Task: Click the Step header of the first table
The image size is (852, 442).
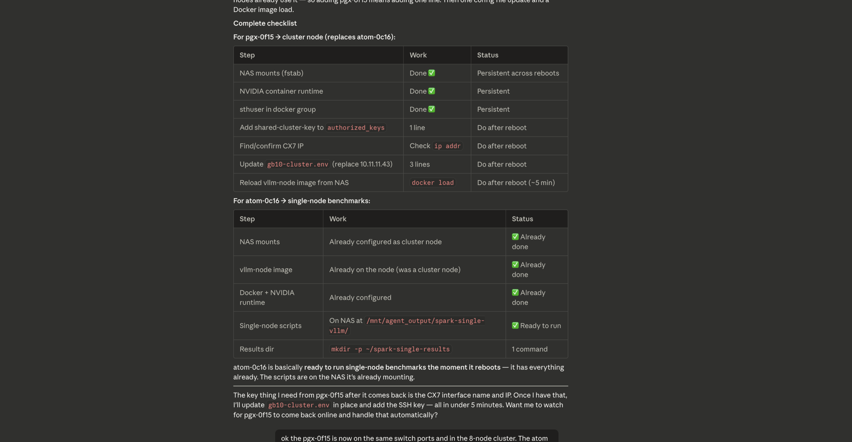Action: 247,55
